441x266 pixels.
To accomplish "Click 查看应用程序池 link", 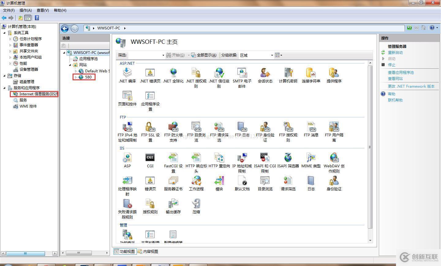I will [x=401, y=73].
